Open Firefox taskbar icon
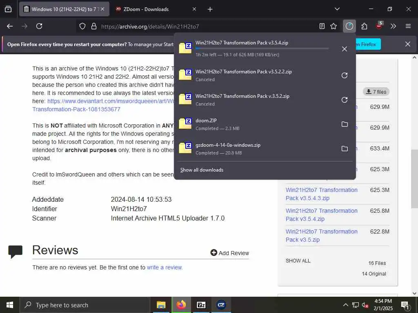 point(181,305)
